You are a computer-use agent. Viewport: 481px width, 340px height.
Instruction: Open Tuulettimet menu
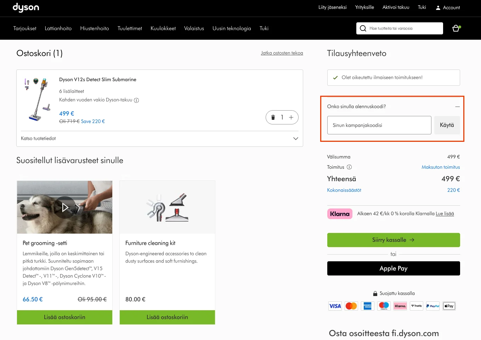(130, 28)
